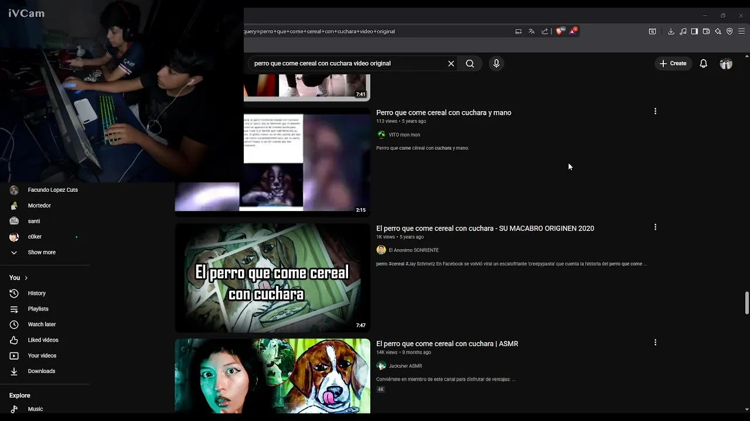Open 'El perro que come cereal con cuchara - SU MACABRO ORIGINEN 2020'
750x421 pixels.
point(485,229)
